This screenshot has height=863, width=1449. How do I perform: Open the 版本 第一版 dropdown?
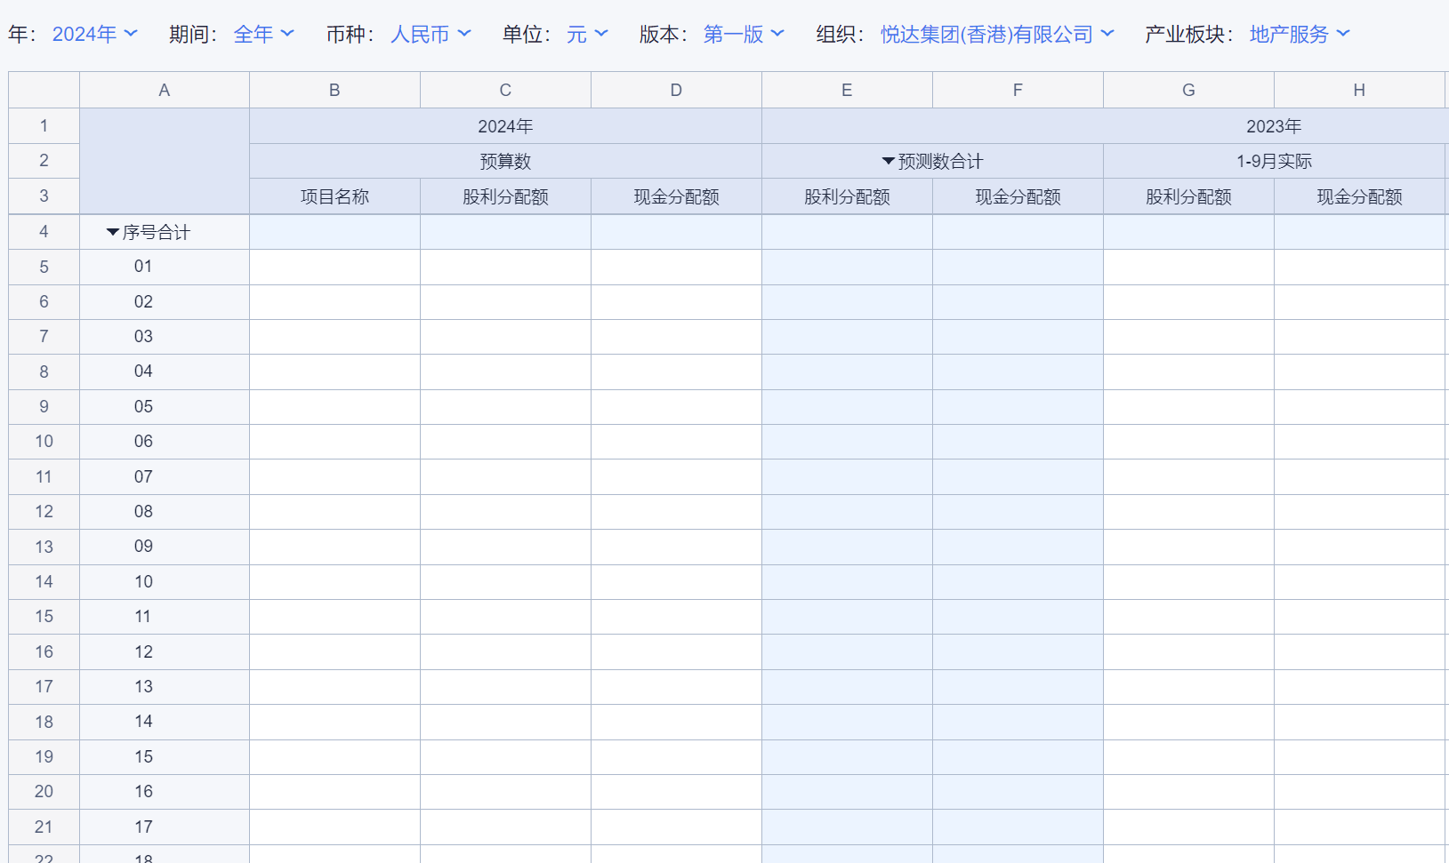point(744,34)
